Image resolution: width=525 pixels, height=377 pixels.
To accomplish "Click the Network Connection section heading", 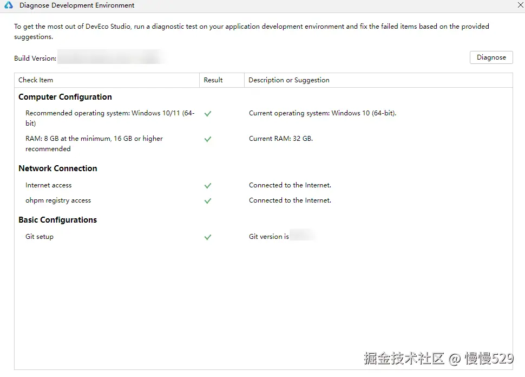I will (x=57, y=168).
